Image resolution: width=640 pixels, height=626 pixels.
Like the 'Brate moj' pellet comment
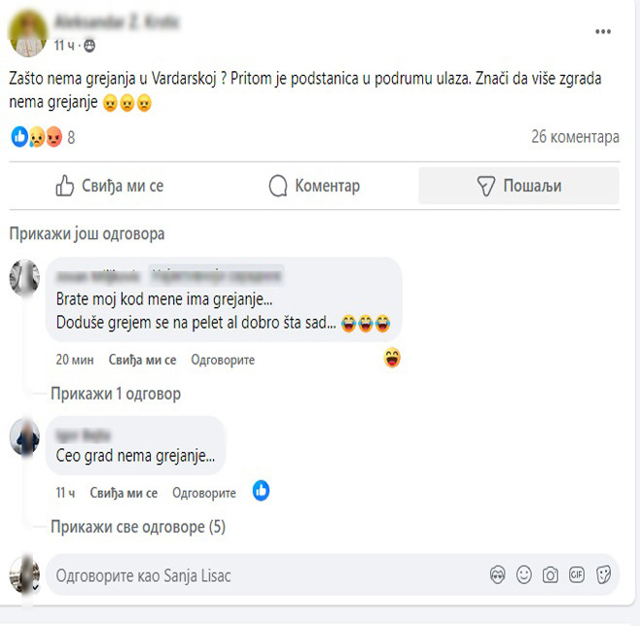coord(142,360)
